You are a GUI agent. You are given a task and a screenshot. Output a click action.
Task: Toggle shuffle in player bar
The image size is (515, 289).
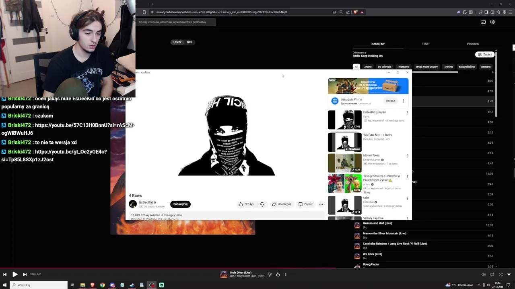coord(501,275)
